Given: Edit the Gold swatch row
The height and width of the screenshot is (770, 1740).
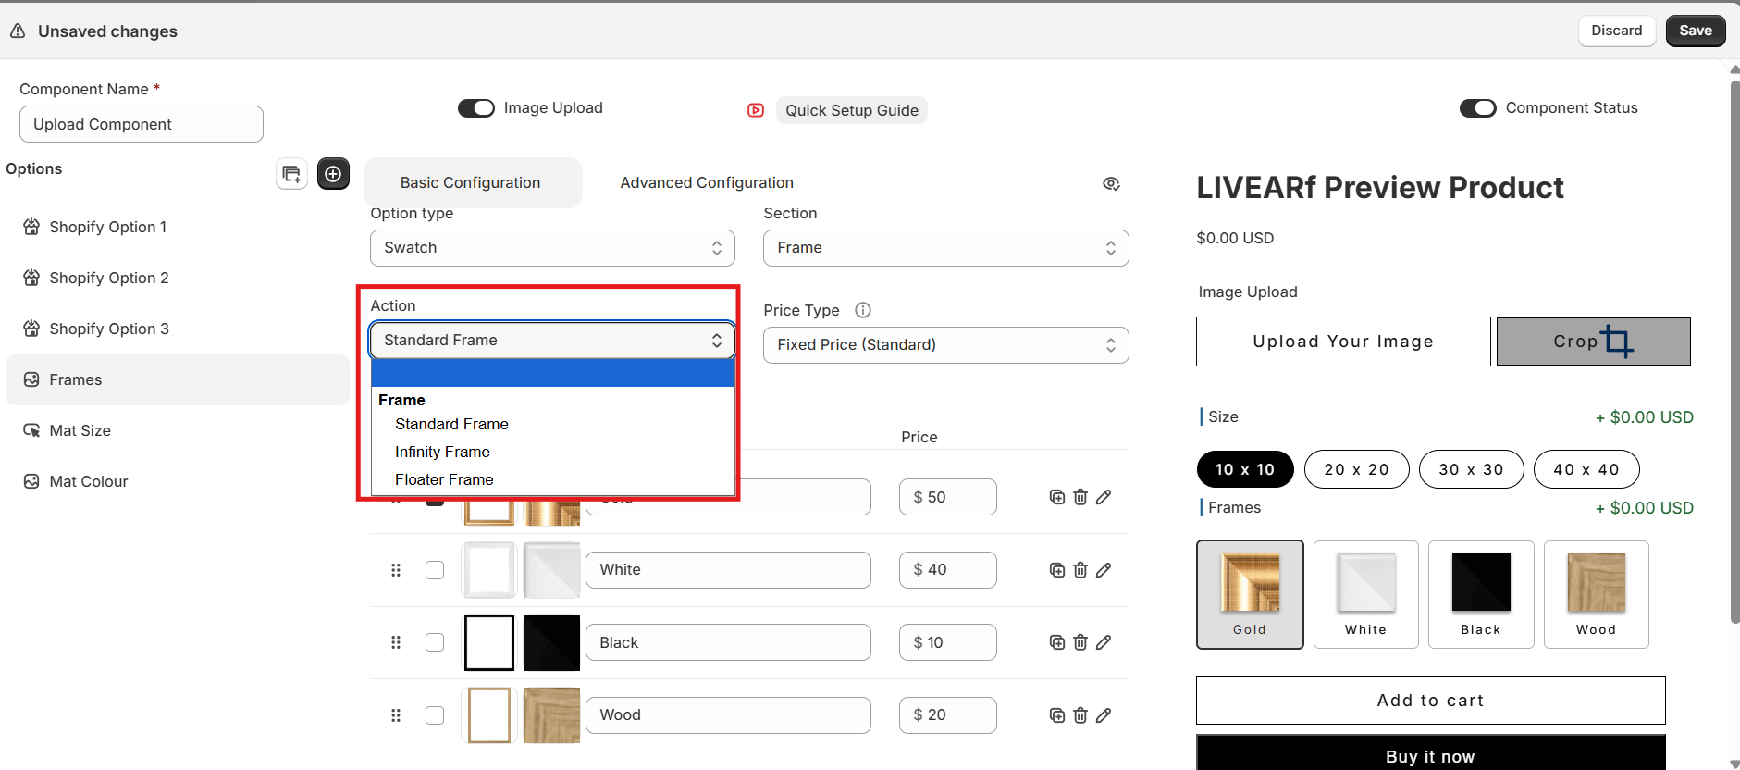Looking at the screenshot, I should pos(1104,497).
